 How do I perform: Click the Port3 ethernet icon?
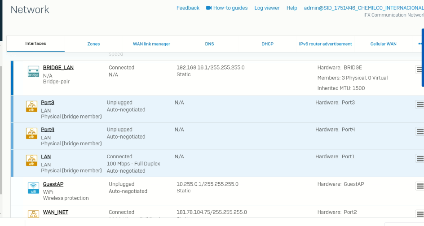click(x=32, y=106)
